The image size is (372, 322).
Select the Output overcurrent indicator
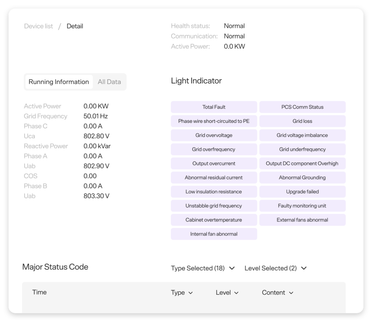214,163
